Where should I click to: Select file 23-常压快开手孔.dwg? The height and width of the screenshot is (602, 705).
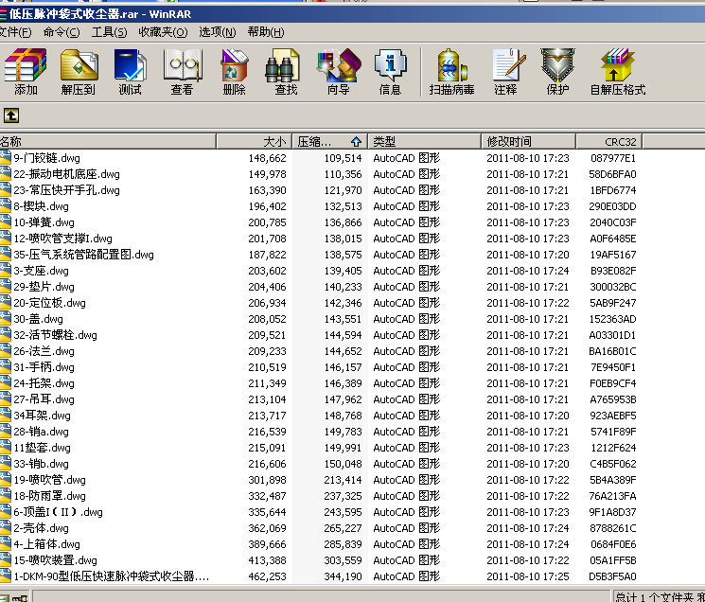coord(66,190)
